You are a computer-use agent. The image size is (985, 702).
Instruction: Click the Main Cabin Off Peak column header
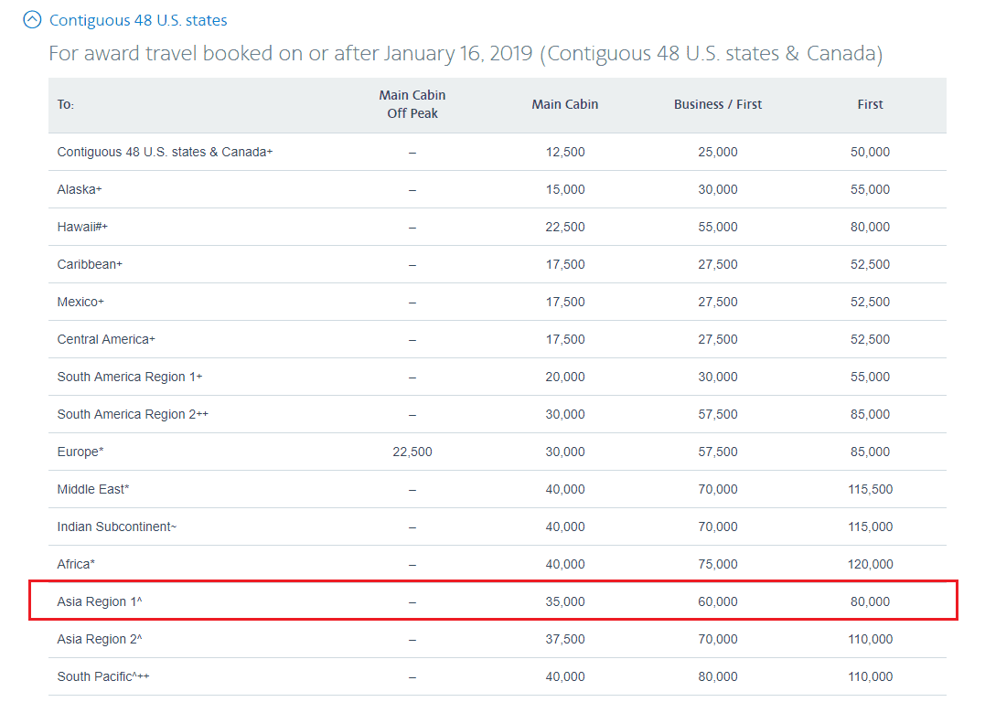point(412,104)
